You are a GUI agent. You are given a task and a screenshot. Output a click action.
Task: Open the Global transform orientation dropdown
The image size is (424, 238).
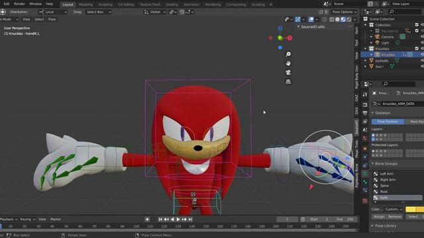tap(154, 12)
